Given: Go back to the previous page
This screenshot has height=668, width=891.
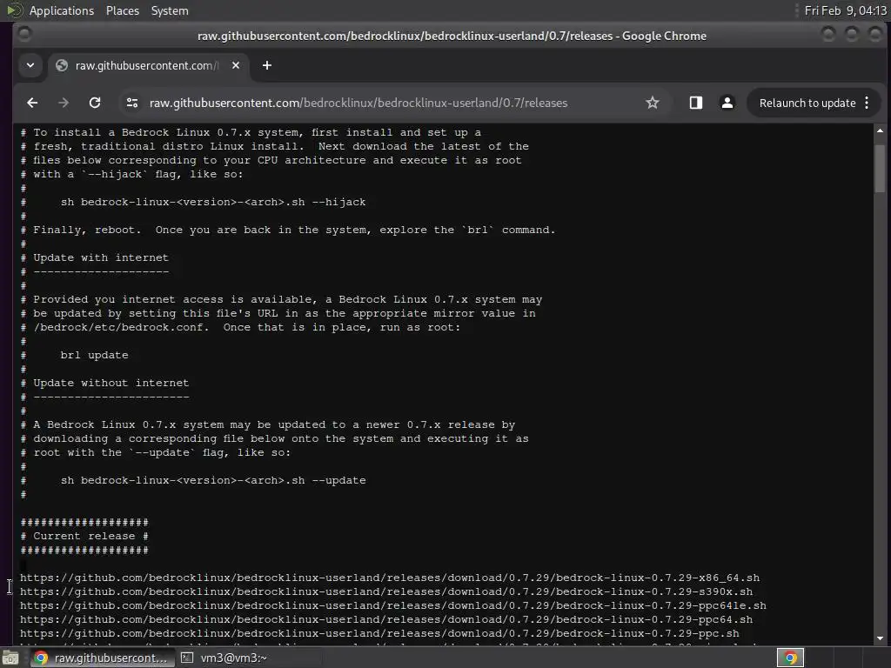Looking at the screenshot, I should tap(32, 103).
